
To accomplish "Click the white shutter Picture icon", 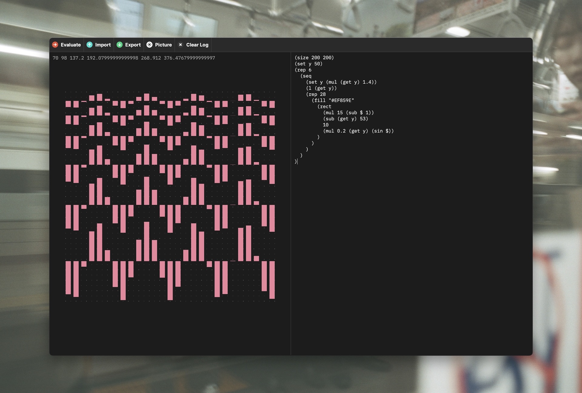I will pos(149,45).
